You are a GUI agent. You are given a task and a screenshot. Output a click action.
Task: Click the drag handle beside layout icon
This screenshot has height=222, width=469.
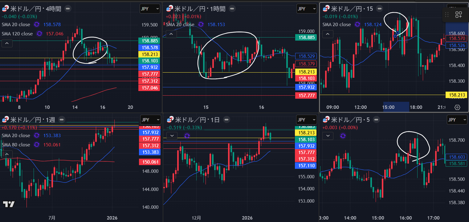[447, 14]
